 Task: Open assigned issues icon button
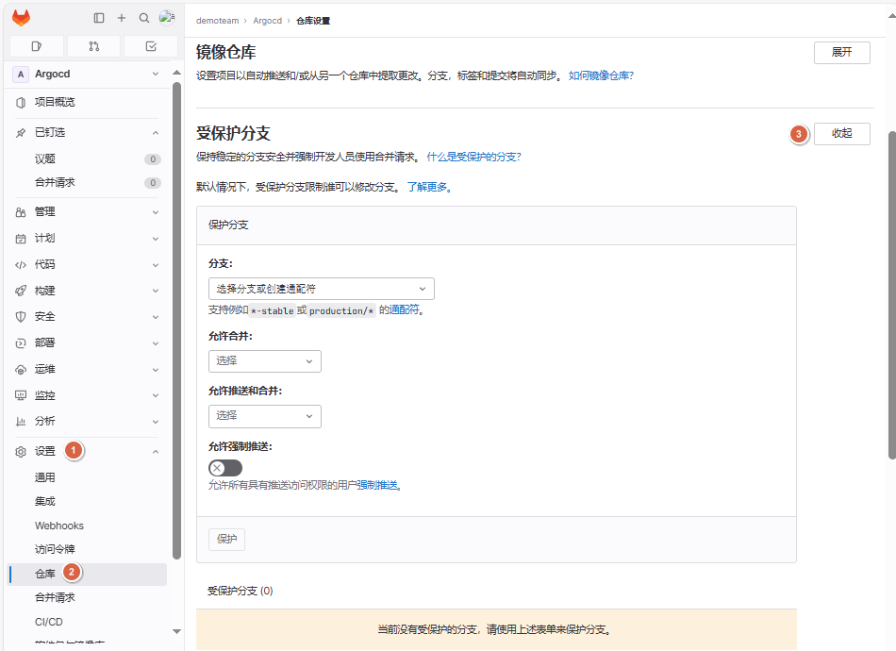point(37,46)
